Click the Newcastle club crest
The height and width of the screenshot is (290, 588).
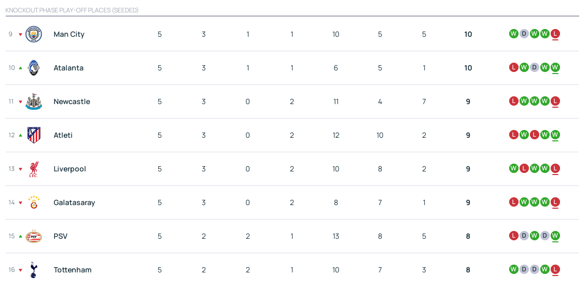[34, 102]
